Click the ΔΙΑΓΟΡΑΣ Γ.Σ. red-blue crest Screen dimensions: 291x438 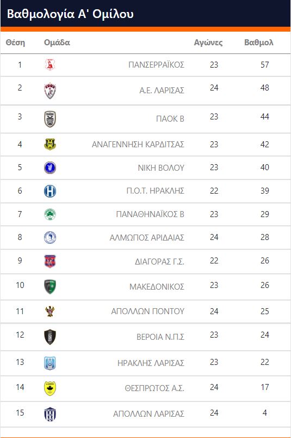[50, 261]
